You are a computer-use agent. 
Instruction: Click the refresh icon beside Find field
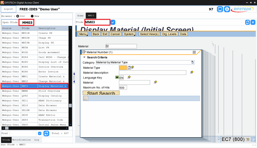(x=46, y=133)
